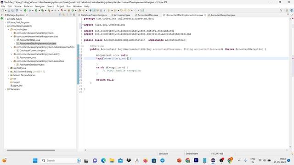Open a Terminal from the toolbar

17,11
